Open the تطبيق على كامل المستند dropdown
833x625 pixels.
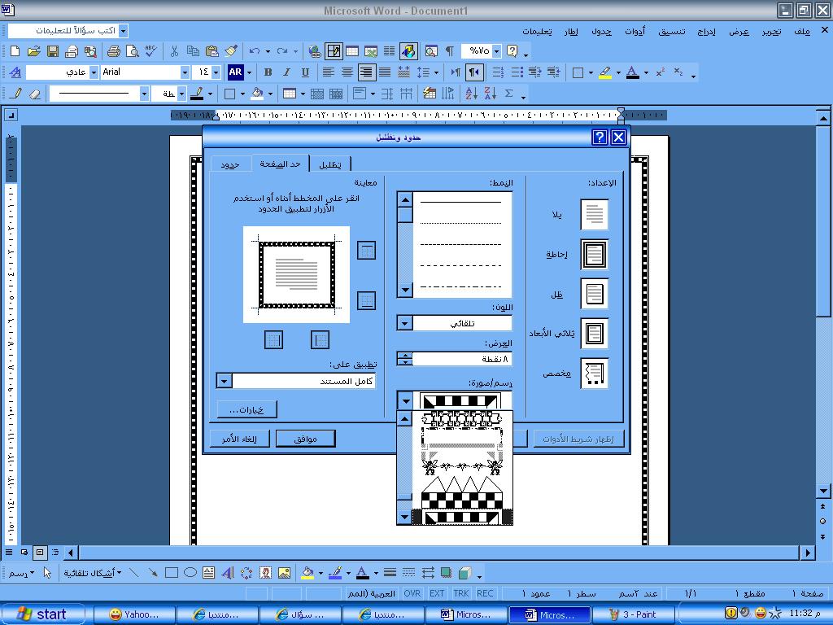(225, 381)
